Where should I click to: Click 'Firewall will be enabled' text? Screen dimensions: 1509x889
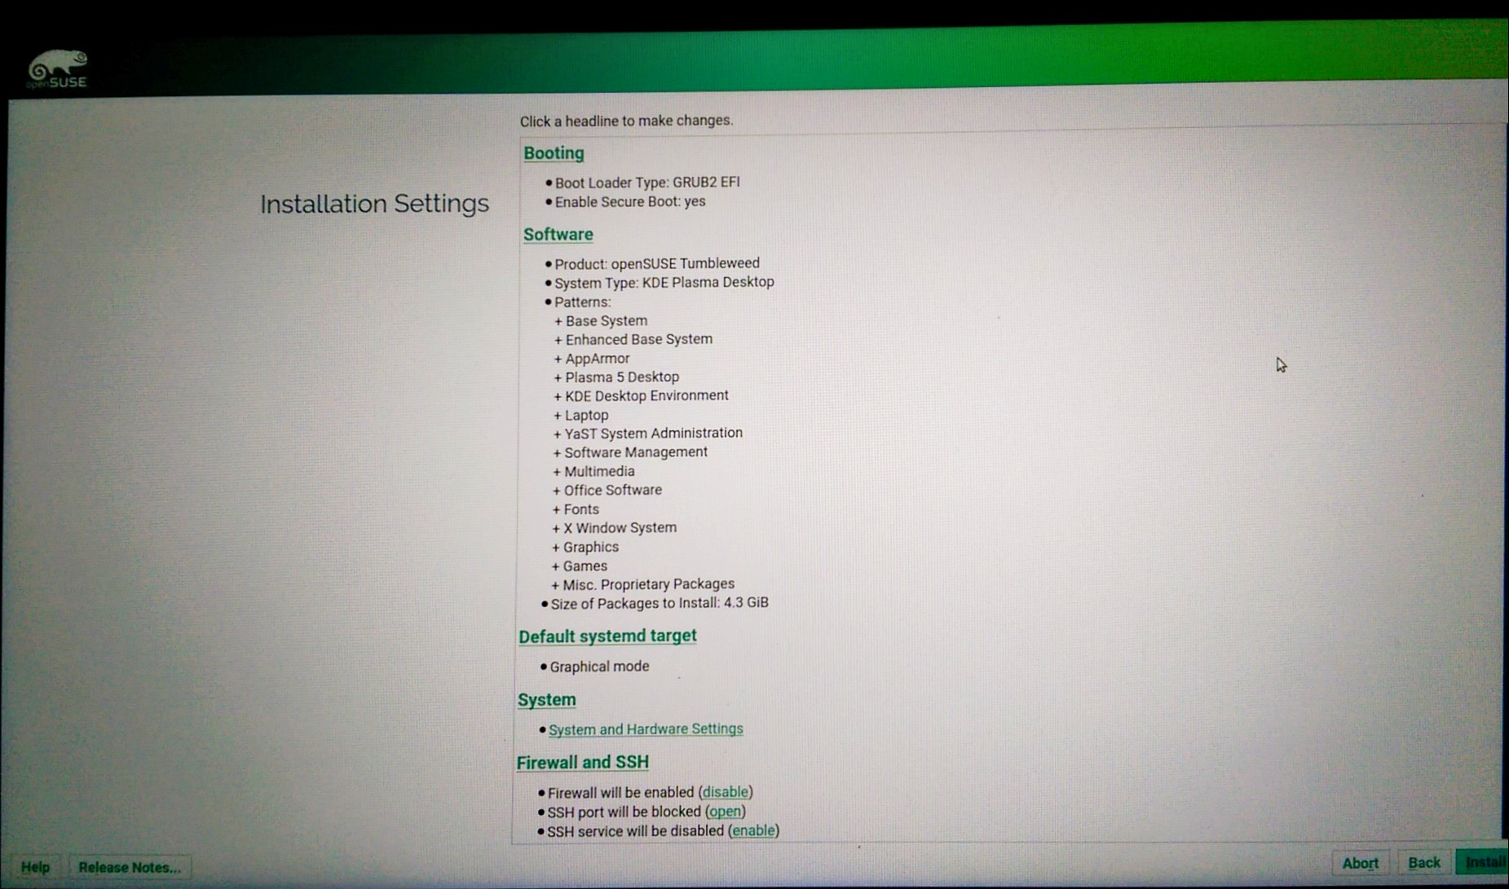(x=620, y=793)
